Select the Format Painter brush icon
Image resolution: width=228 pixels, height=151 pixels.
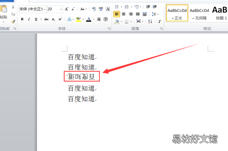coord(13,22)
